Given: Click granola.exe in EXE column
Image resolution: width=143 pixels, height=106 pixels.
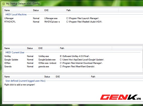Looking at the screenshot, I should click(x=44, y=66).
